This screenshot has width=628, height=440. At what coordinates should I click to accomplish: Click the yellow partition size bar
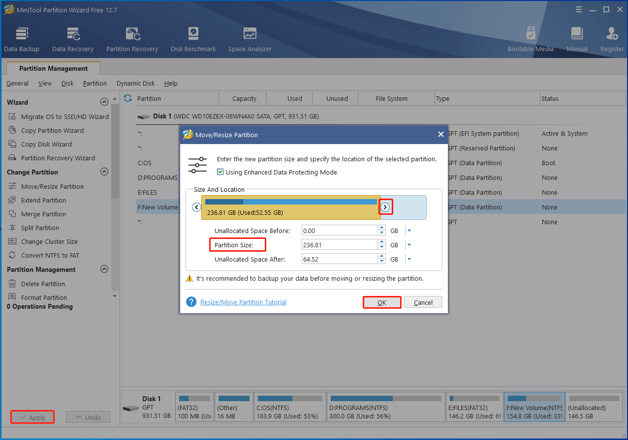pos(291,207)
